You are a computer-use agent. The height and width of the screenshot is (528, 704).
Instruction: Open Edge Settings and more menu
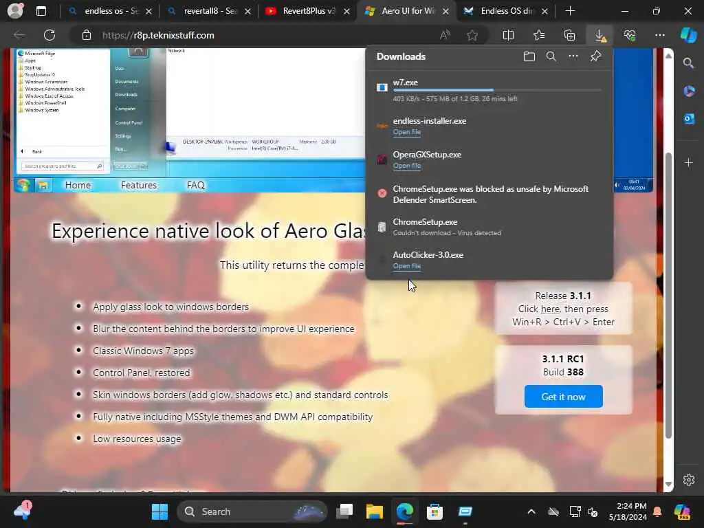[659, 35]
